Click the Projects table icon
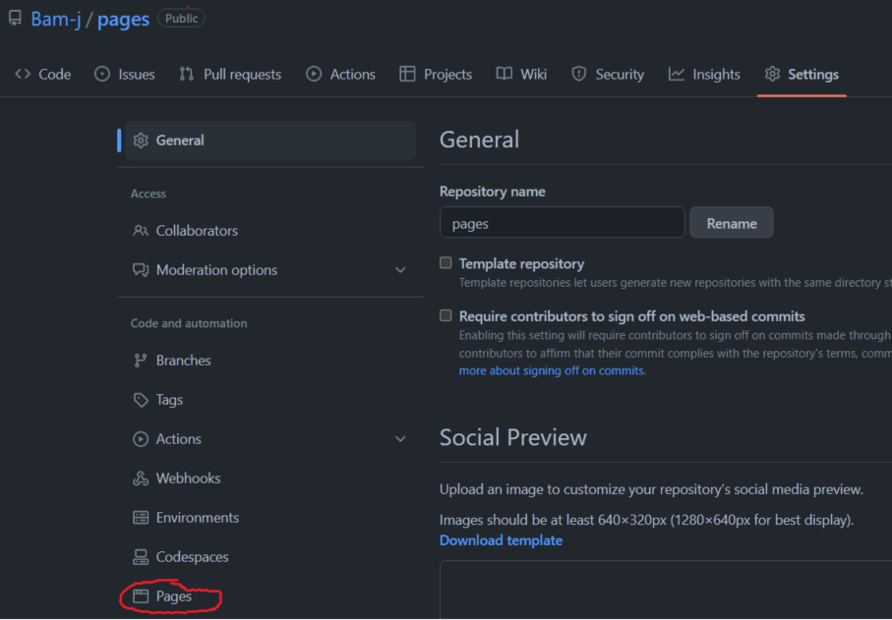The height and width of the screenshot is (620, 892). point(407,74)
